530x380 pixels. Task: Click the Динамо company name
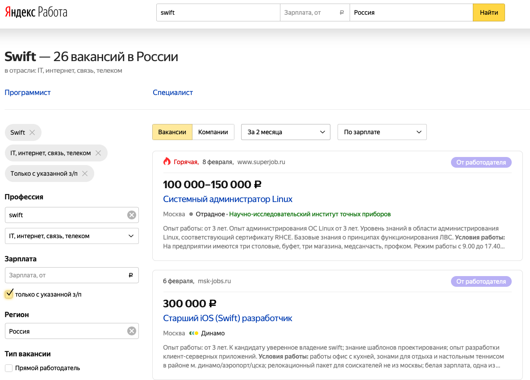(213, 333)
